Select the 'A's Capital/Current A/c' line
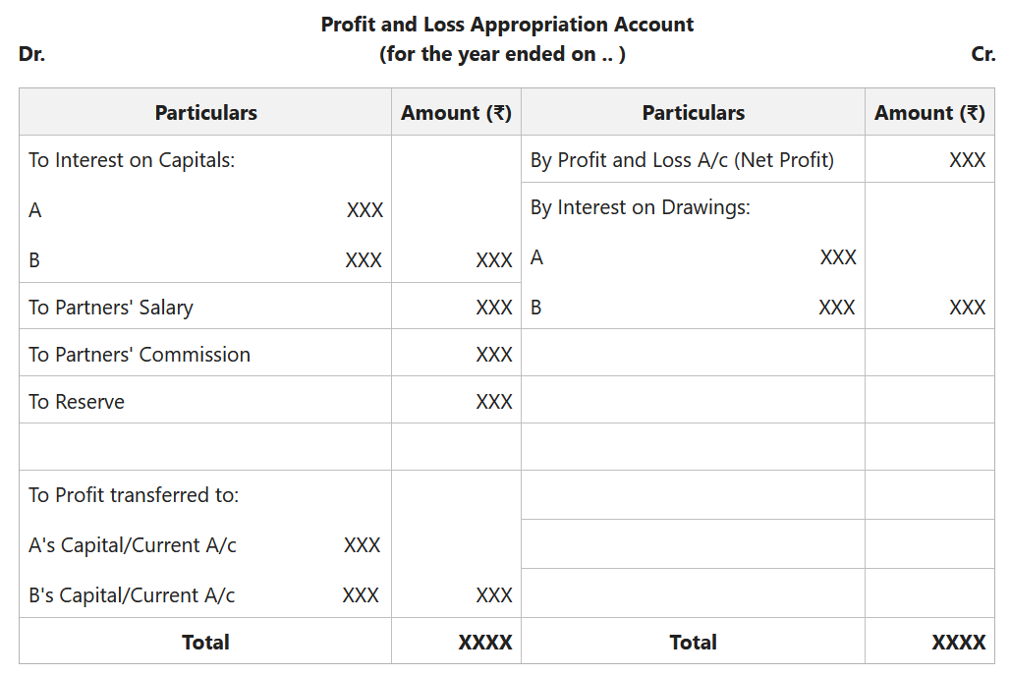The height and width of the screenshot is (676, 1010). (x=133, y=545)
